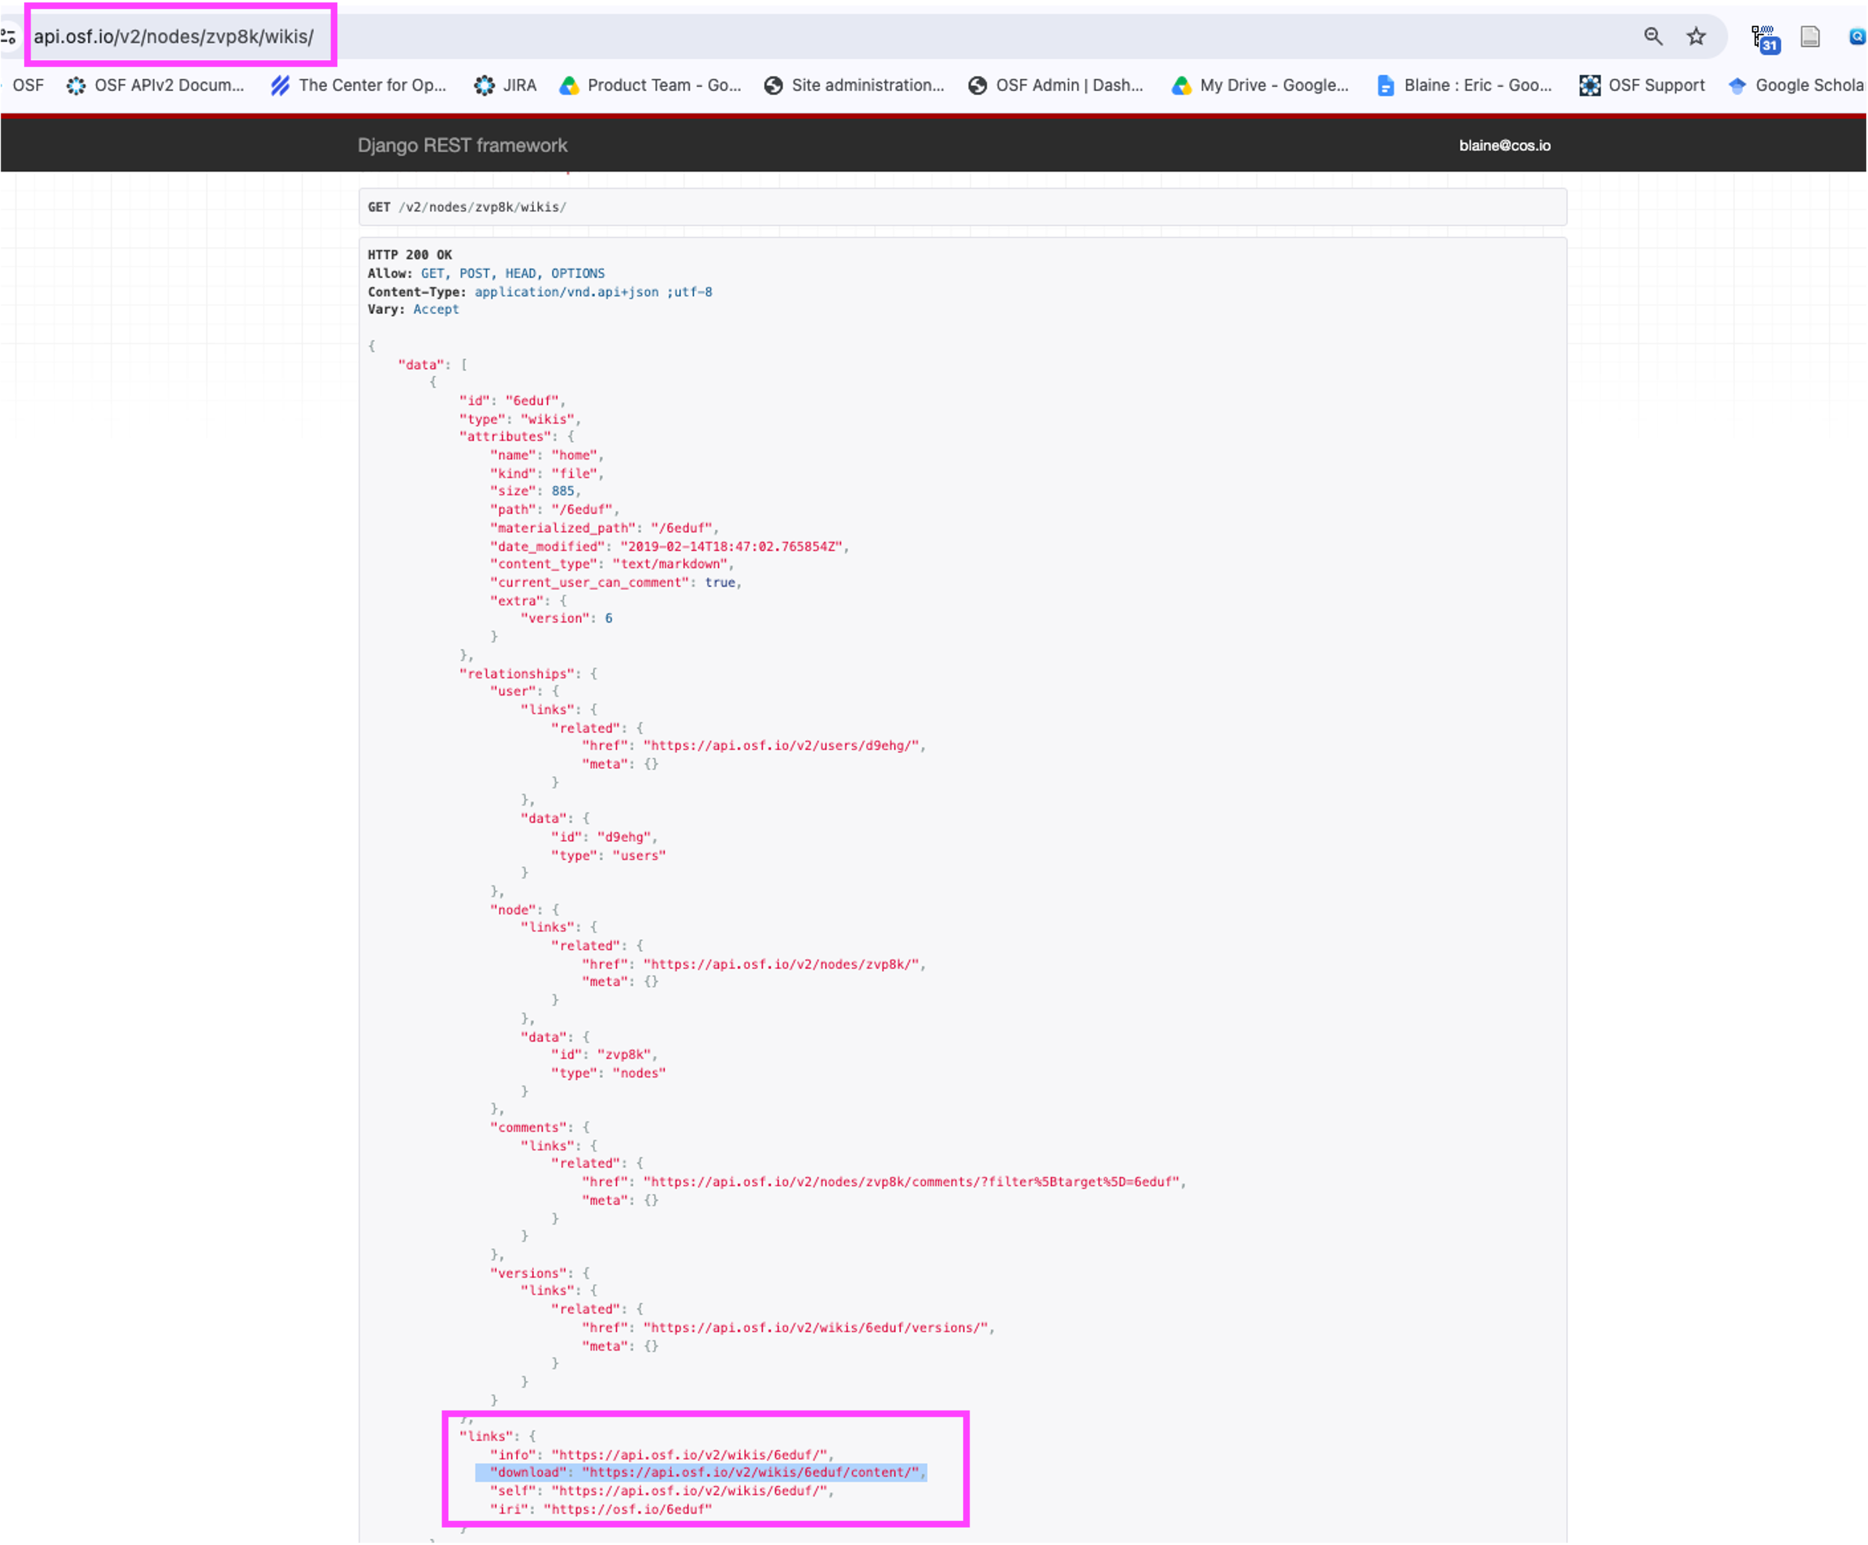Click the Google Scholar bookmark favicon
Viewport: 1868px width, 1545px height.
coord(1737,85)
